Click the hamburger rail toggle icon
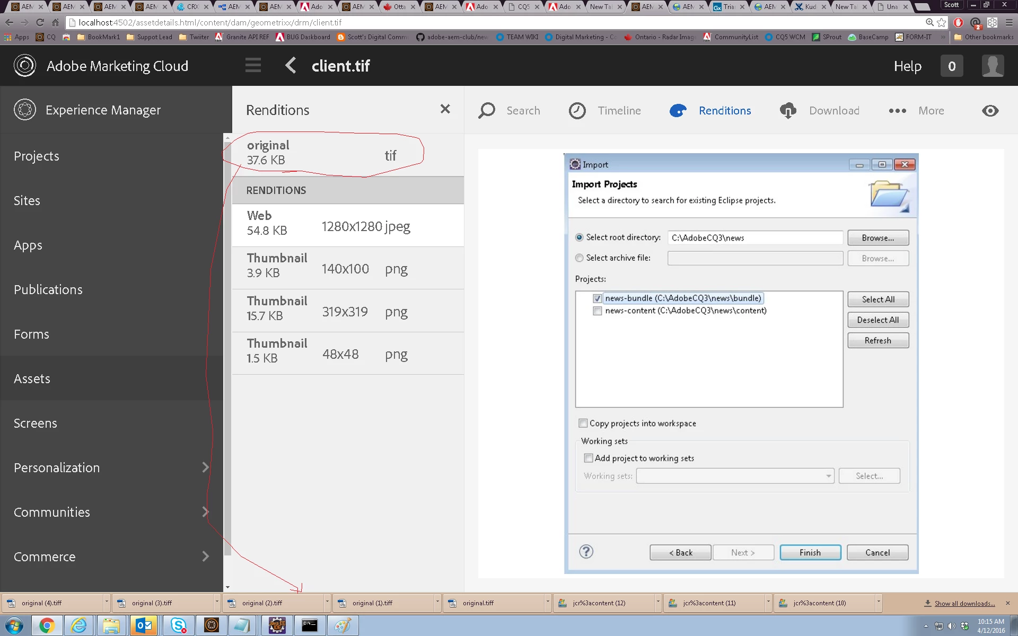The height and width of the screenshot is (636, 1018). pos(253,66)
